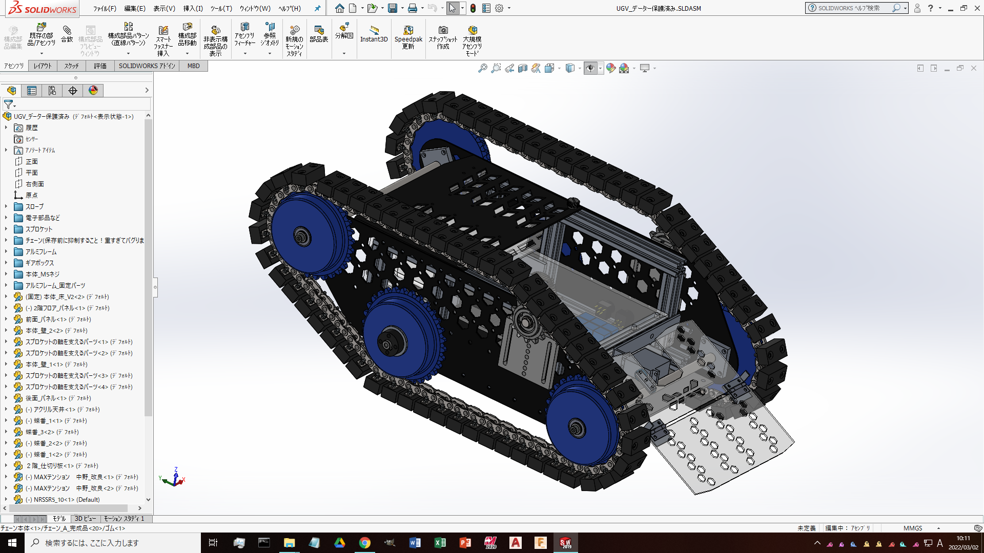
Task: Open the ツール(T) menu
Action: [221, 8]
